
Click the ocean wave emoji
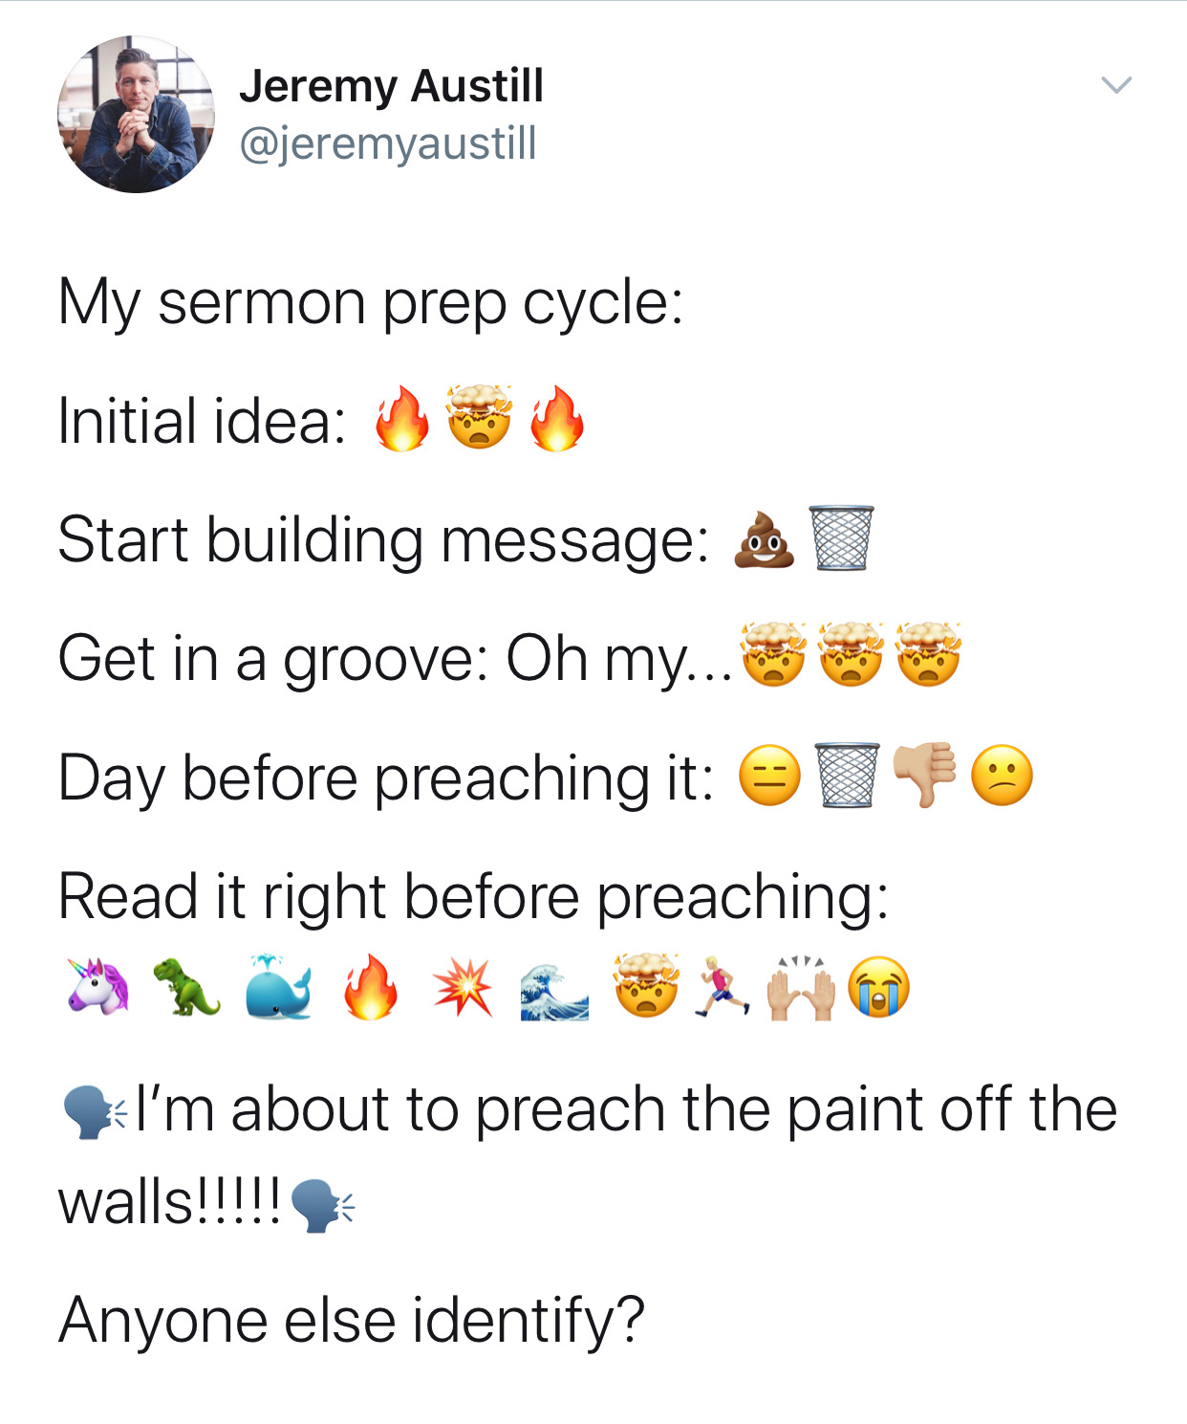(x=554, y=990)
